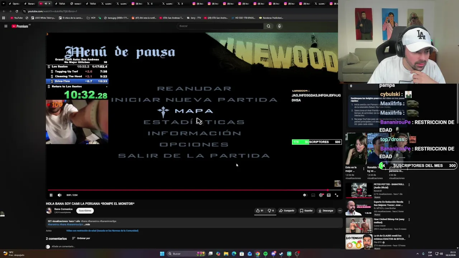Like the video with thumbs up
The width and height of the screenshot is (459, 258).
pos(260,211)
